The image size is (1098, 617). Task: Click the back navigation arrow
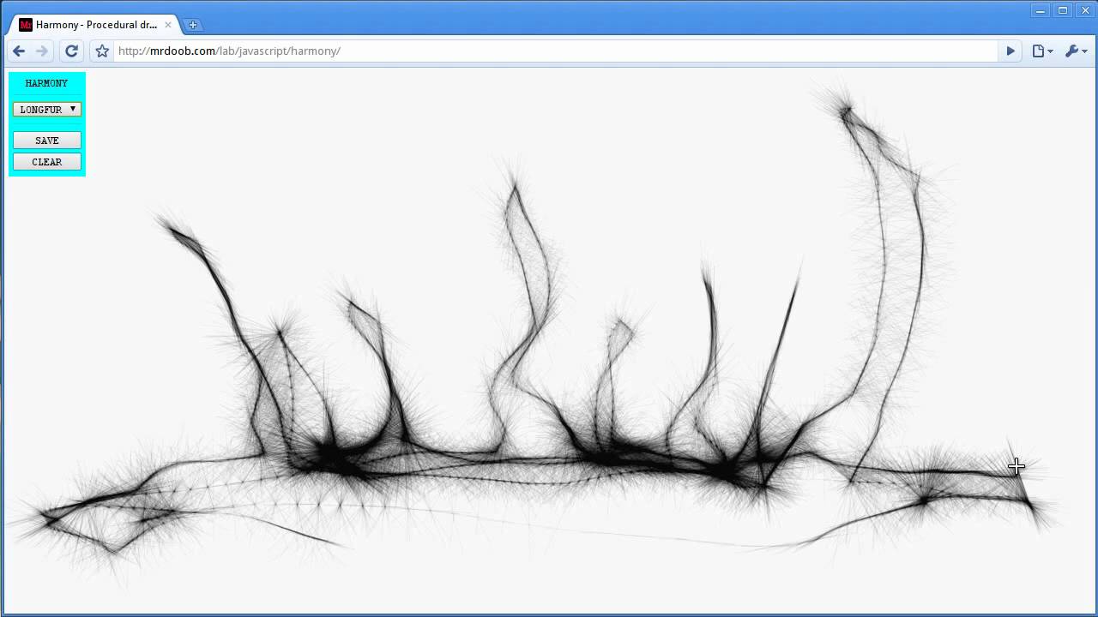(18, 51)
